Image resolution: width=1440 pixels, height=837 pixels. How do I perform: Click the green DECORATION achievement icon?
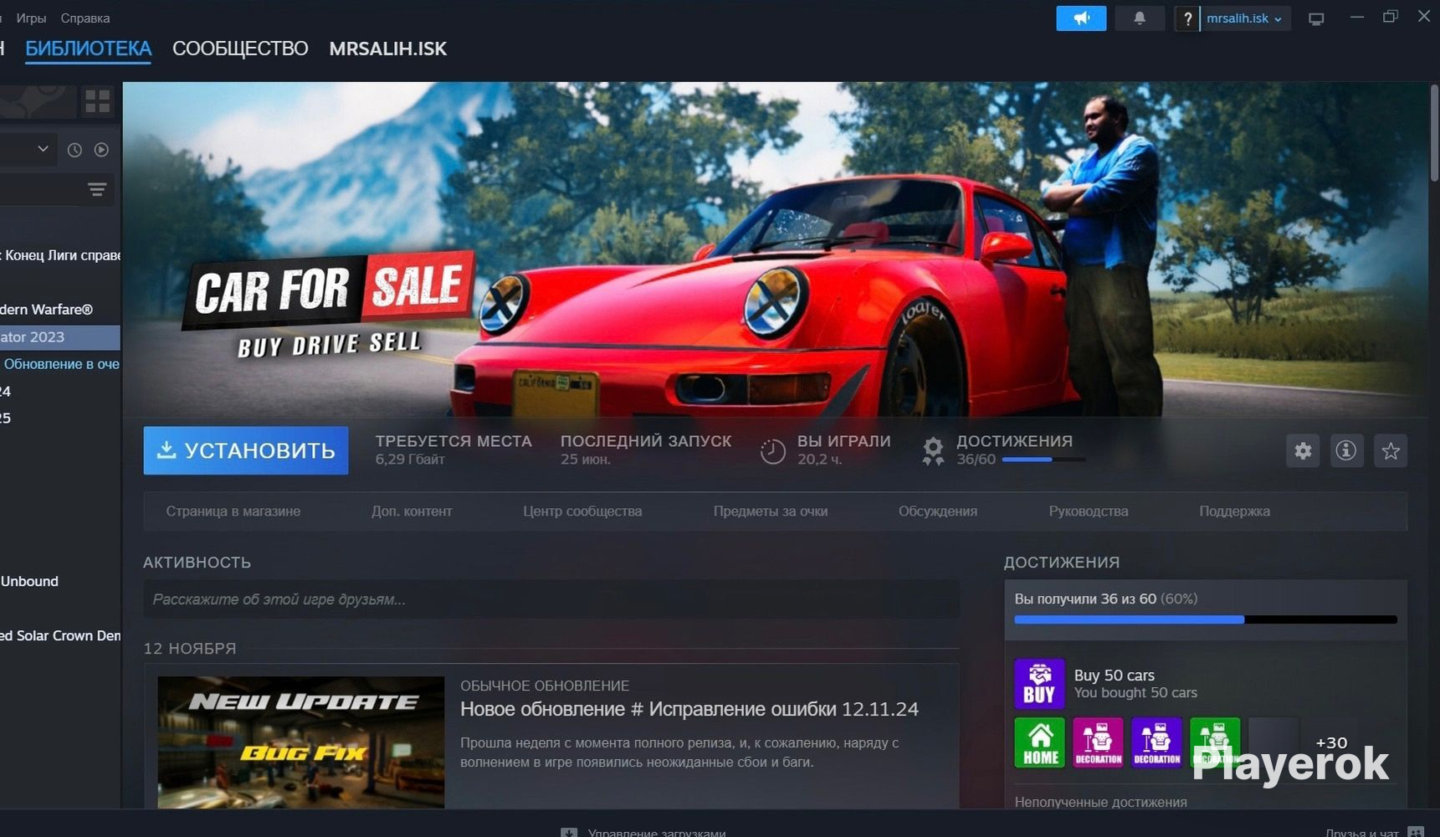click(x=1215, y=742)
